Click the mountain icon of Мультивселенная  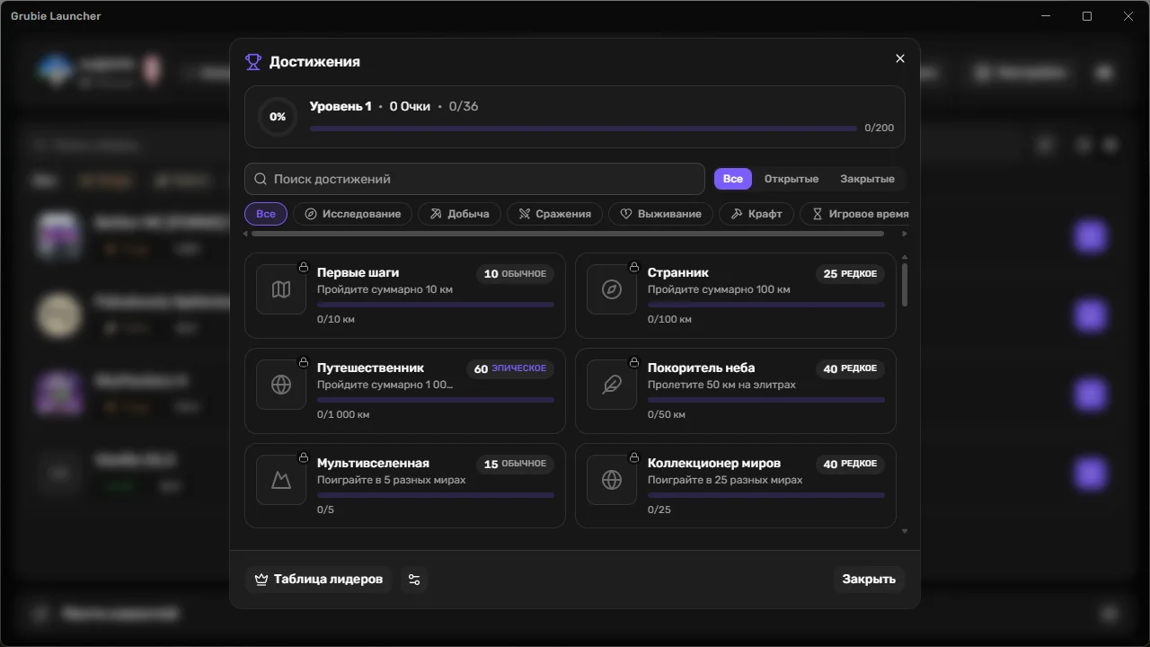coord(281,480)
